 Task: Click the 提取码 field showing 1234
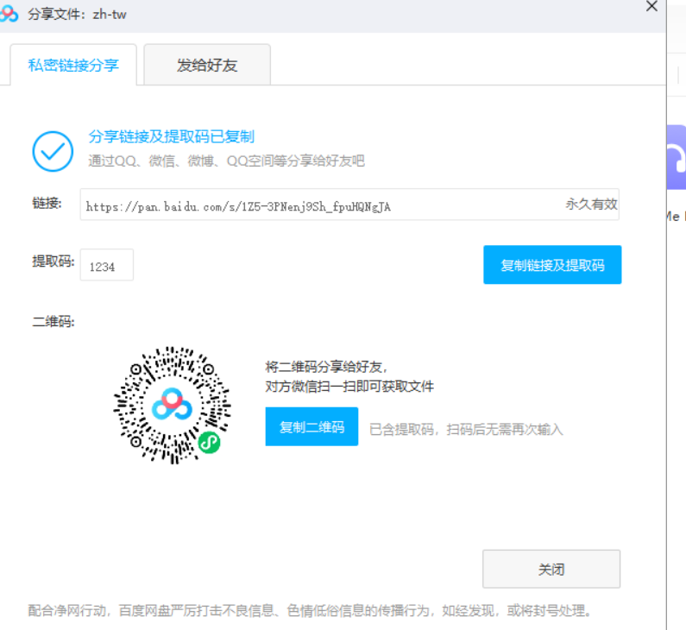[x=107, y=265]
